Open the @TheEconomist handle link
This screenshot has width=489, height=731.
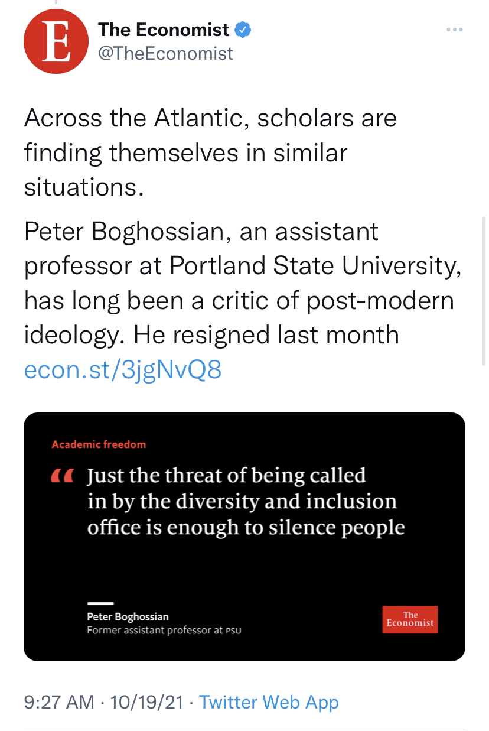click(165, 54)
